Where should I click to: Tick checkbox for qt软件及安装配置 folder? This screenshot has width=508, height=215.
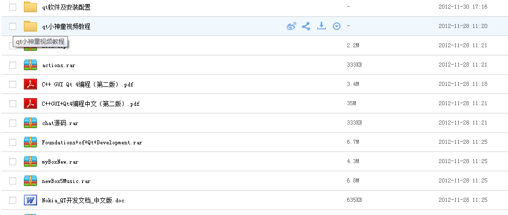13,7
